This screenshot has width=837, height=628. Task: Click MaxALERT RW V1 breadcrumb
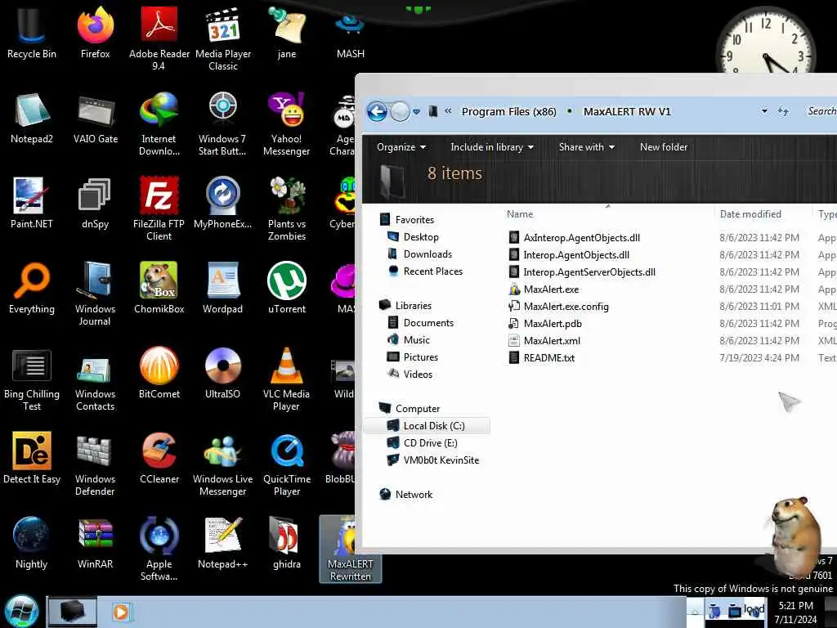pos(627,111)
